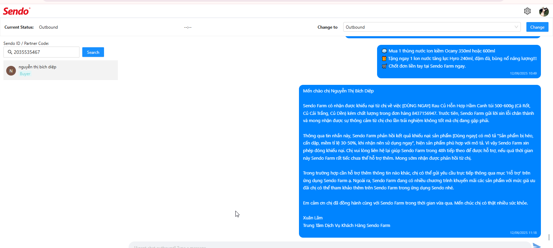Click the Buyer label under the customer name
This screenshot has width=553, height=248.
25,74
